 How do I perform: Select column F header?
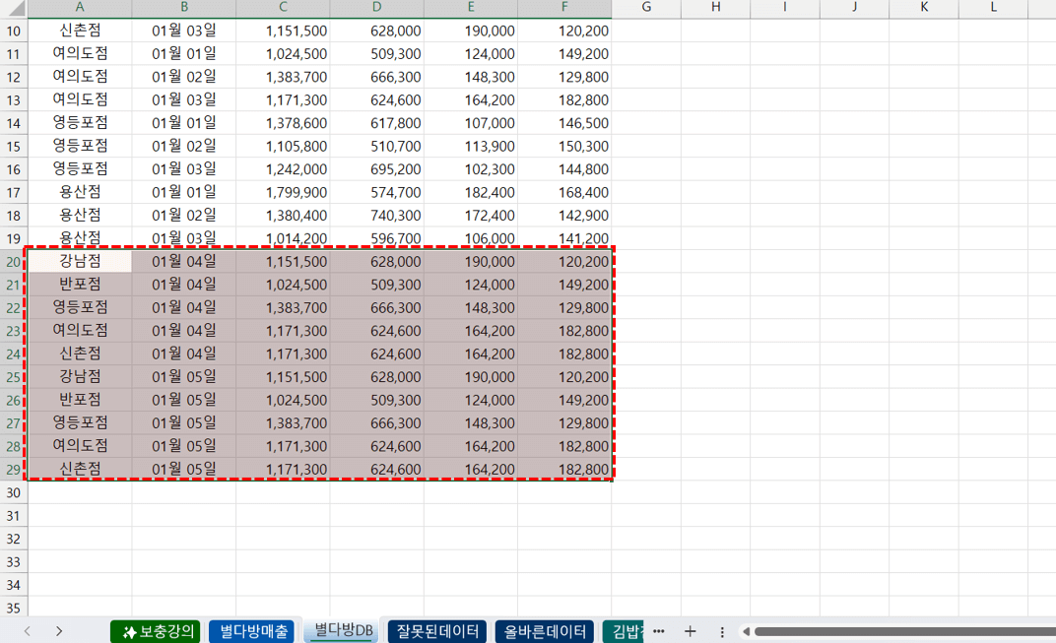(564, 8)
